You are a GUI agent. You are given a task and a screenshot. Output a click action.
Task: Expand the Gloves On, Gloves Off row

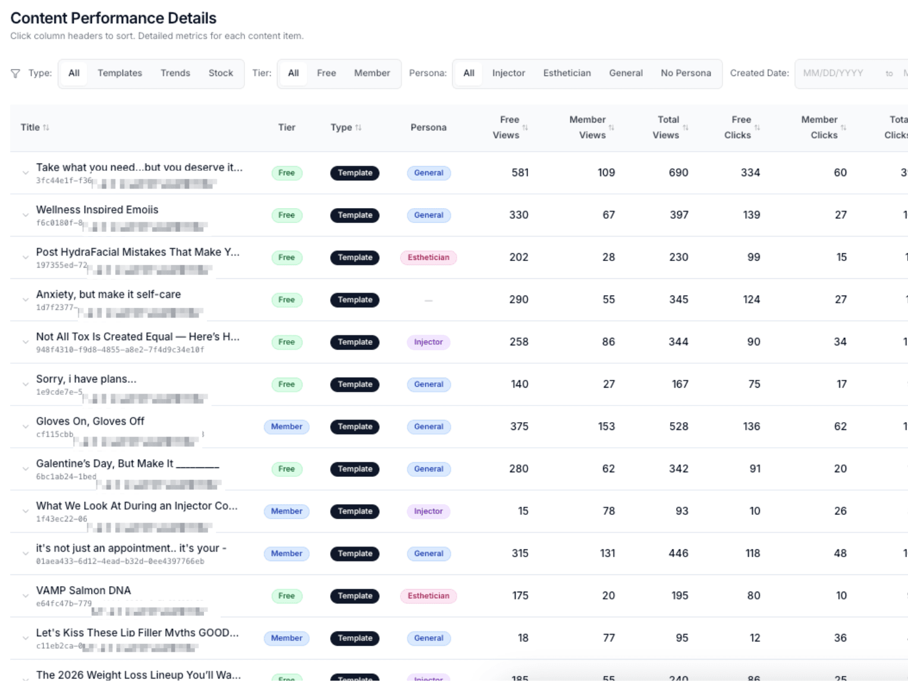point(26,426)
